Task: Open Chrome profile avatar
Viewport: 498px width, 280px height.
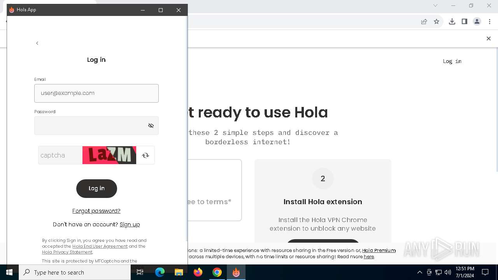Action: pos(477,22)
